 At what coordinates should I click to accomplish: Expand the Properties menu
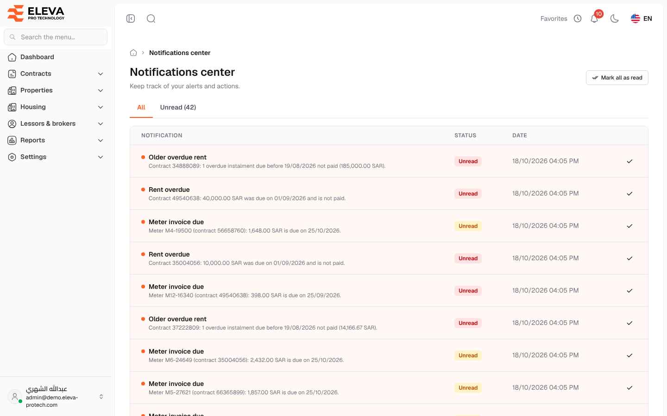coord(56,90)
